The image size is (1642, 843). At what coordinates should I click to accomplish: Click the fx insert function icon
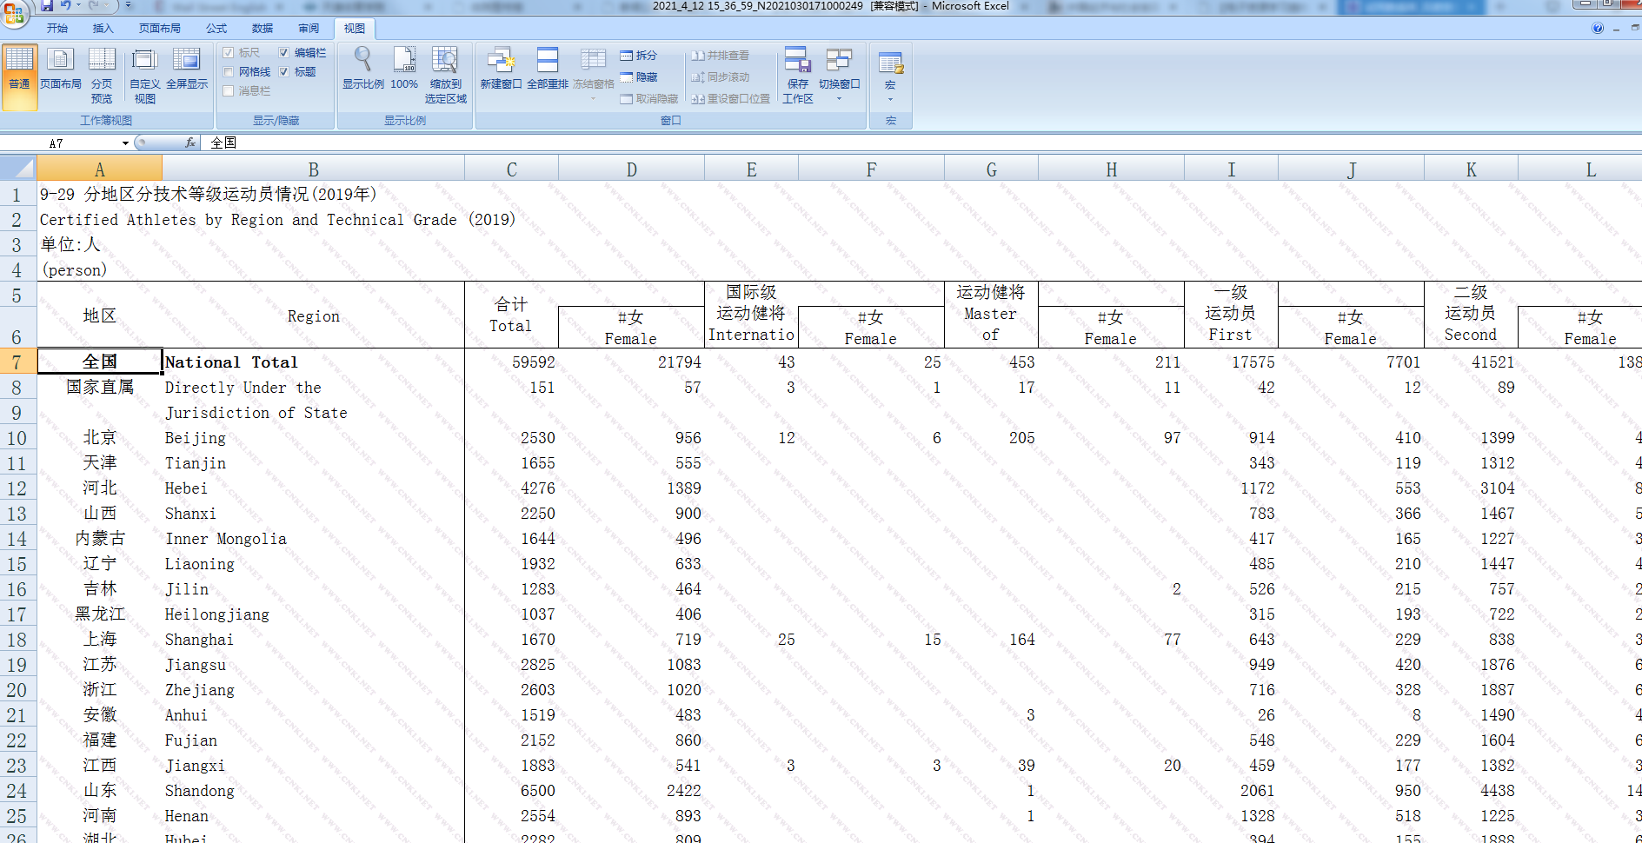[189, 143]
